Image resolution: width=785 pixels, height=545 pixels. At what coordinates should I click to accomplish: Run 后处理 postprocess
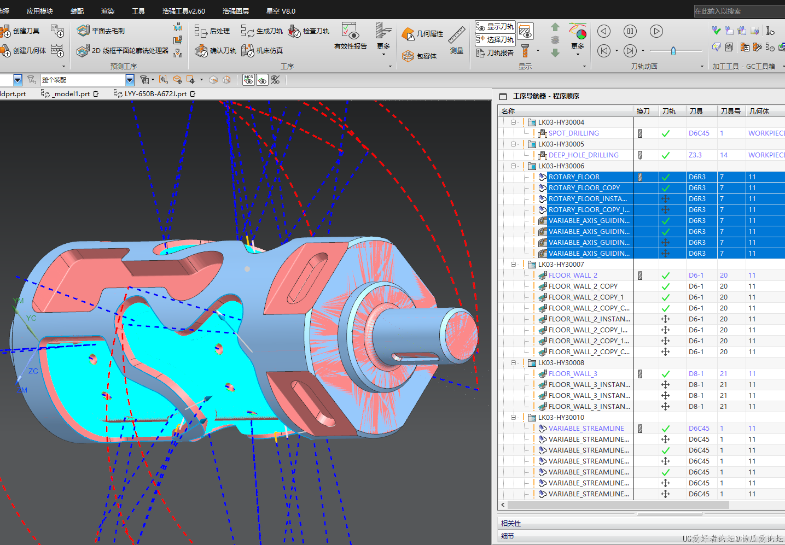click(212, 31)
